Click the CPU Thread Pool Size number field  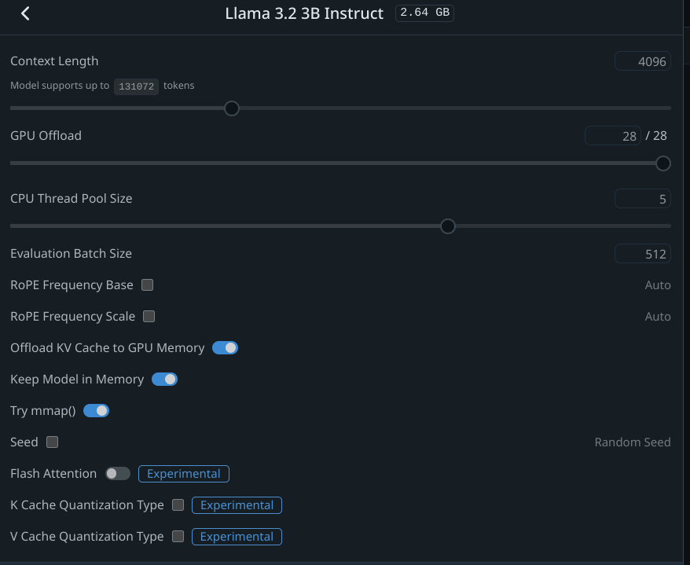643,199
